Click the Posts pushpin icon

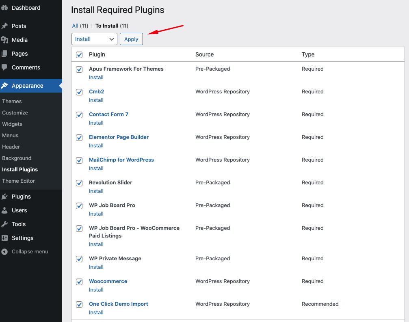point(4,26)
